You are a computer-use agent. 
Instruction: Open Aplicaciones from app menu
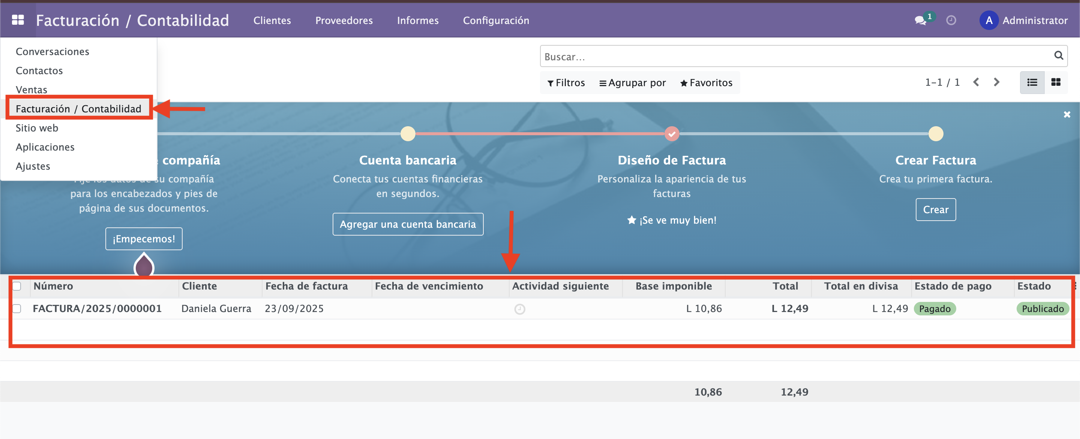[x=45, y=147]
